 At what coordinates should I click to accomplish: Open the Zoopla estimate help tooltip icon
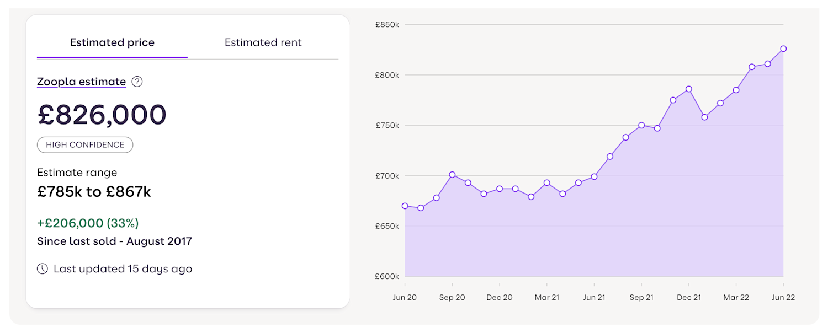coord(136,81)
